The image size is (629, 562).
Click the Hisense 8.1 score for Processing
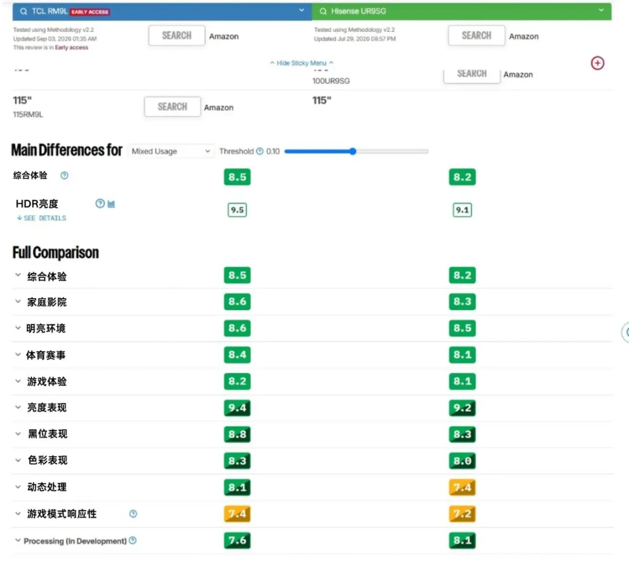click(462, 540)
